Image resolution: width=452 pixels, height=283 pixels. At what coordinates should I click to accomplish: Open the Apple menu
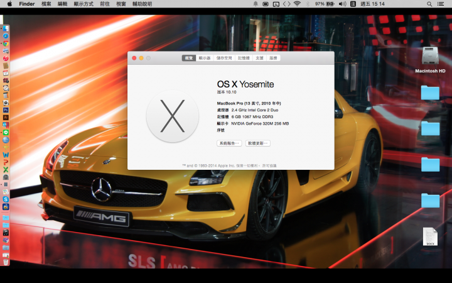(x=9, y=4)
